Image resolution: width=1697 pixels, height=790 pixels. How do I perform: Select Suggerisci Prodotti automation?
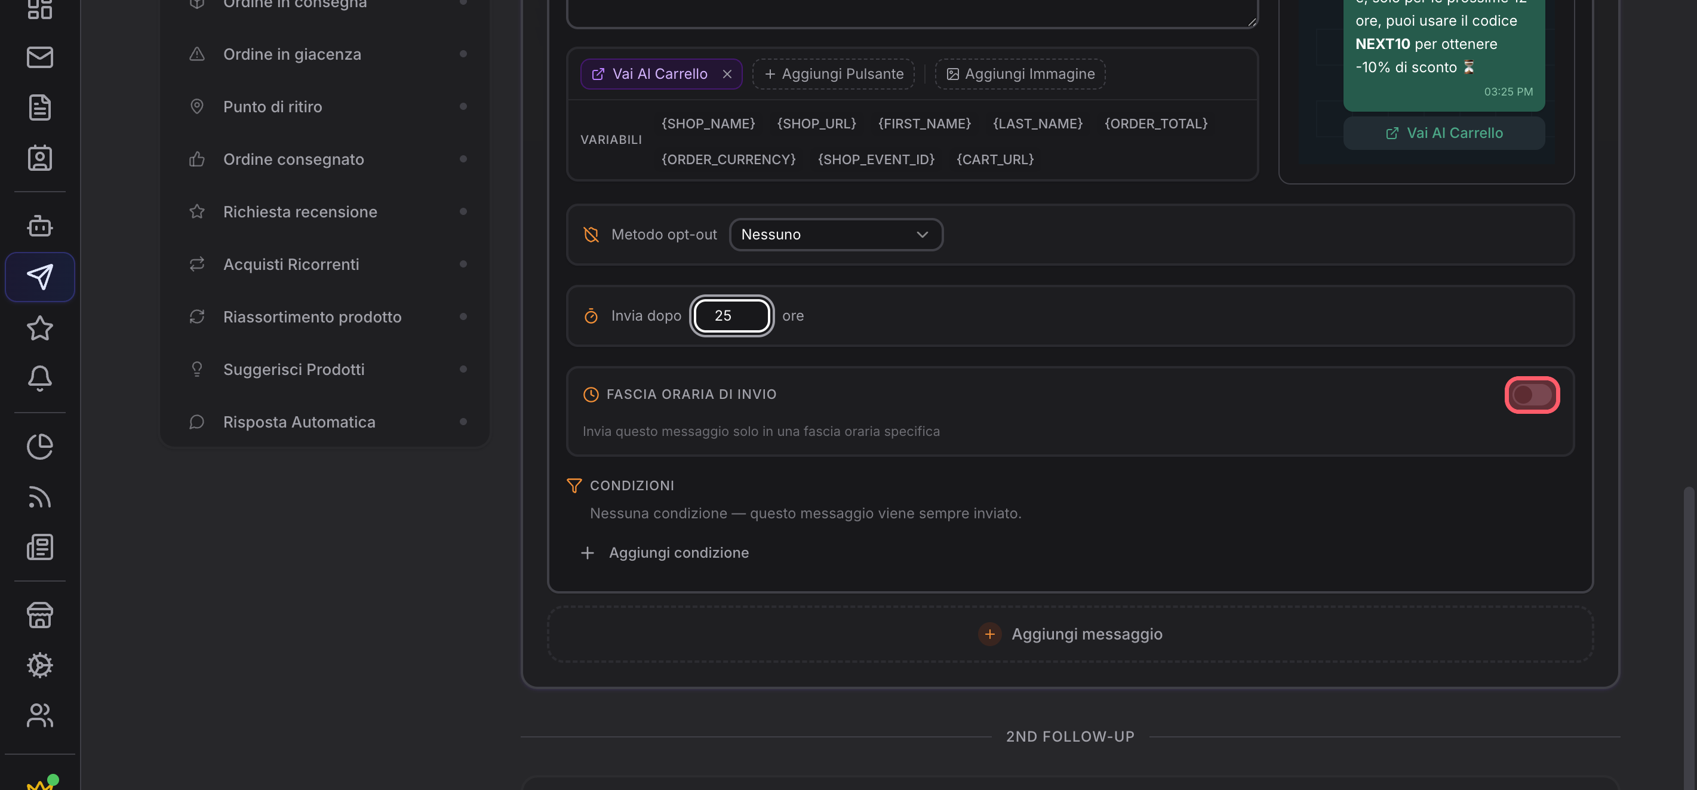[x=325, y=369]
